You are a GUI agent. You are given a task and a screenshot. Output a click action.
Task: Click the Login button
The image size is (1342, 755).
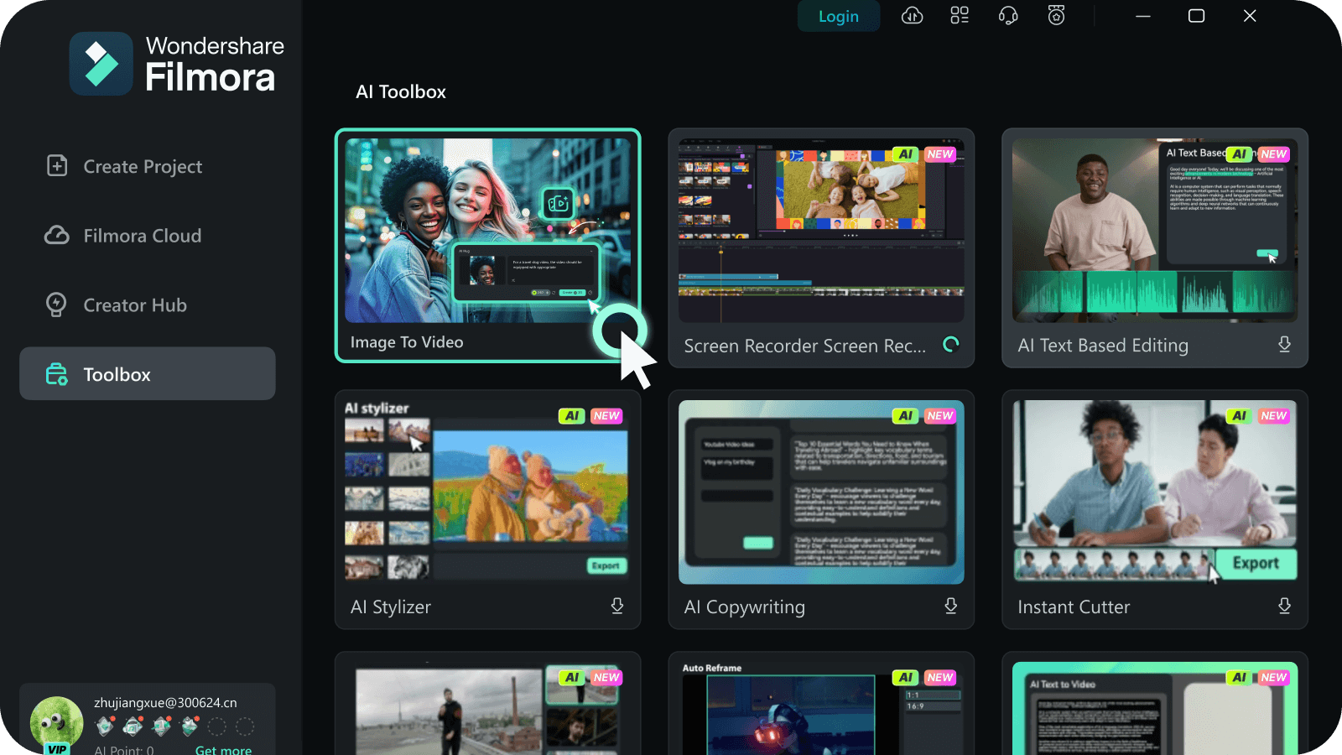coord(839,16)
